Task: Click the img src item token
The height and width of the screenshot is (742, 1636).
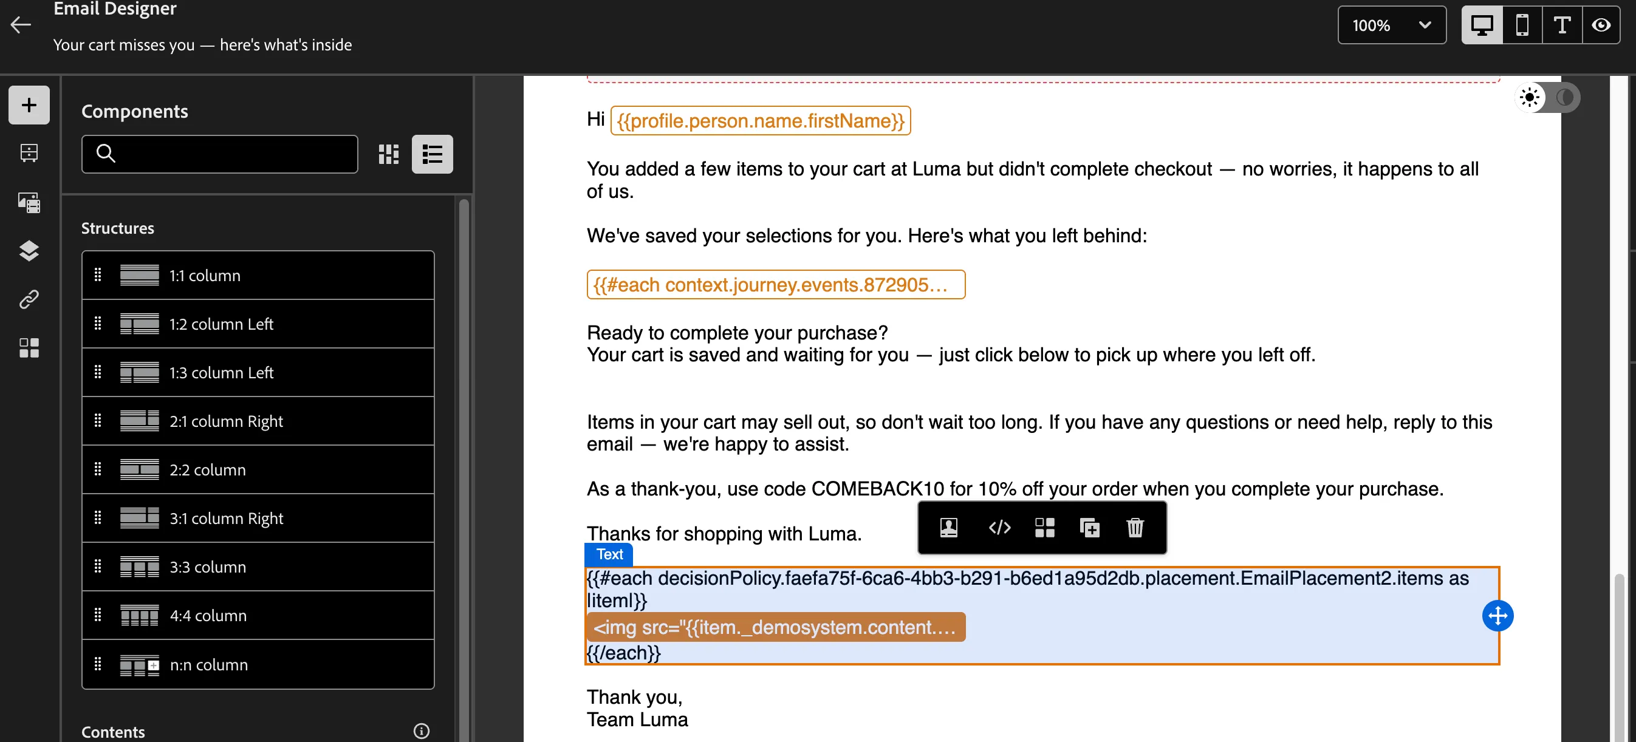Action: click(x=775, y=627)
